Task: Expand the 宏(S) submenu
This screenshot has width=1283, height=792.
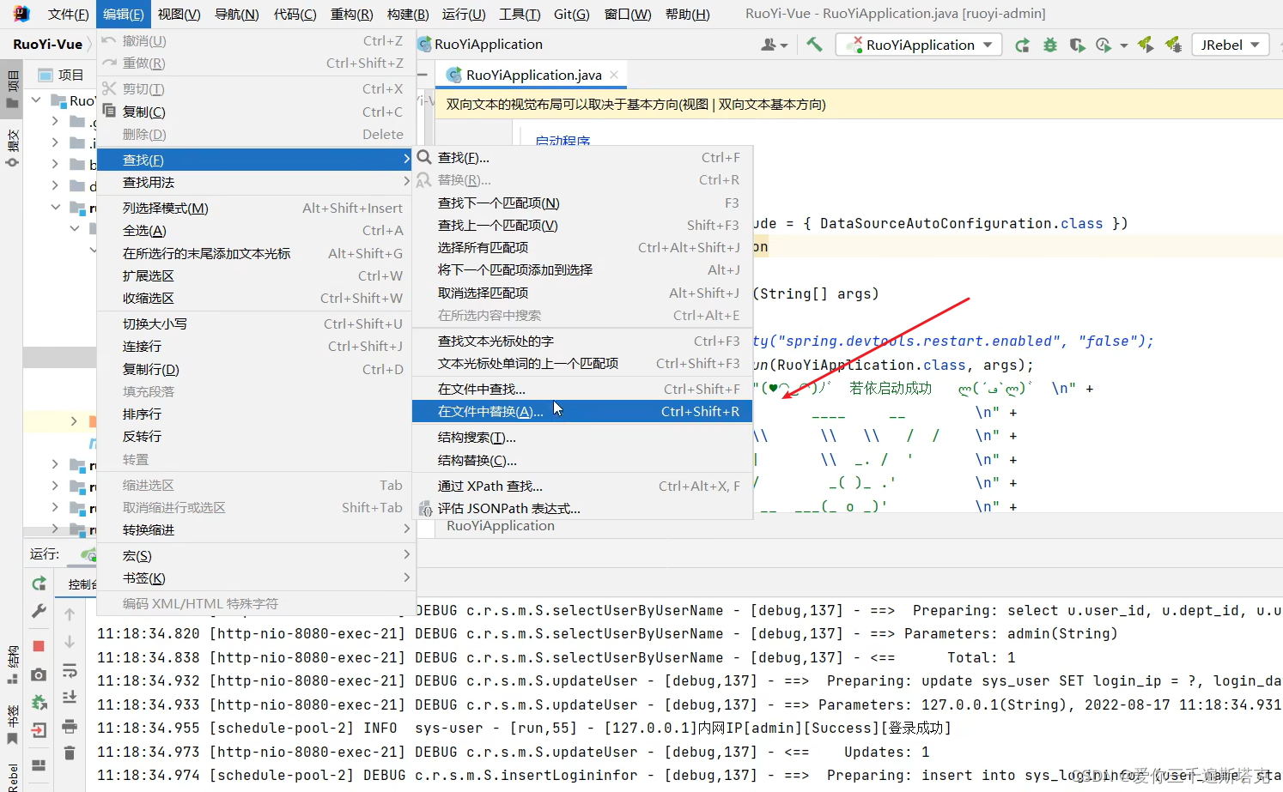Action: coord(256,556)
